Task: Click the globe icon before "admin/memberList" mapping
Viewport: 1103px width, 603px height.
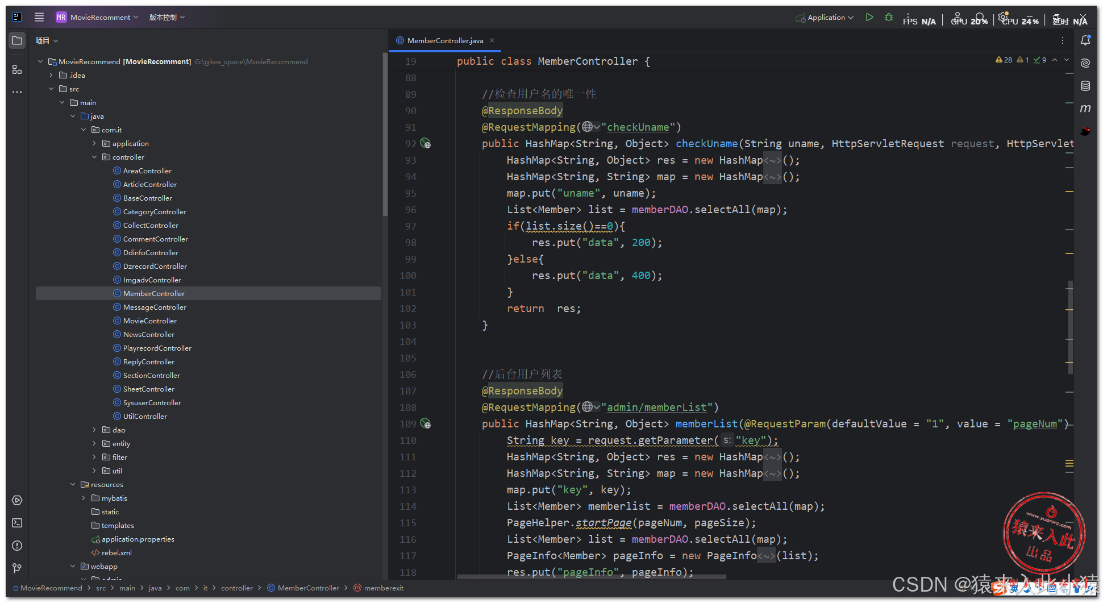Action: coord(588,407)
